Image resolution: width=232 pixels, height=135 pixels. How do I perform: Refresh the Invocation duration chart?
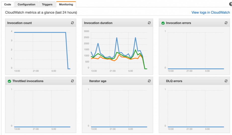coord(149,23)
